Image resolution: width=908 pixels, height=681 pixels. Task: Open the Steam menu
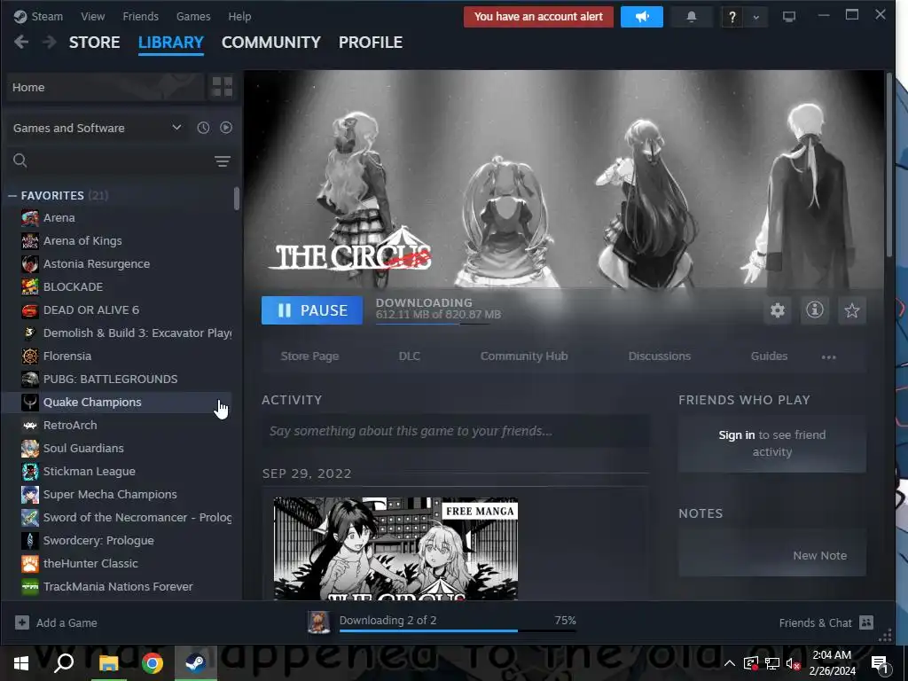coord(47,17)
